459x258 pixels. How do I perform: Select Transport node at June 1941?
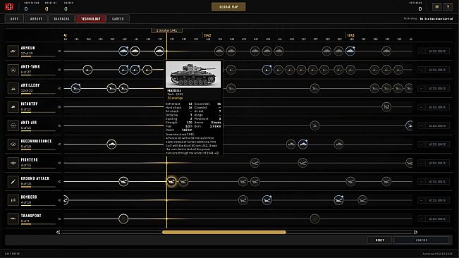pos(123,219)
